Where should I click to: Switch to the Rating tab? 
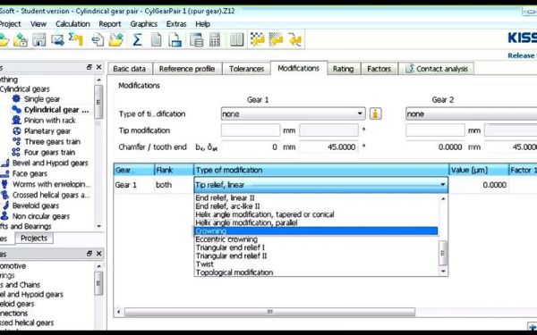(343, 69)
